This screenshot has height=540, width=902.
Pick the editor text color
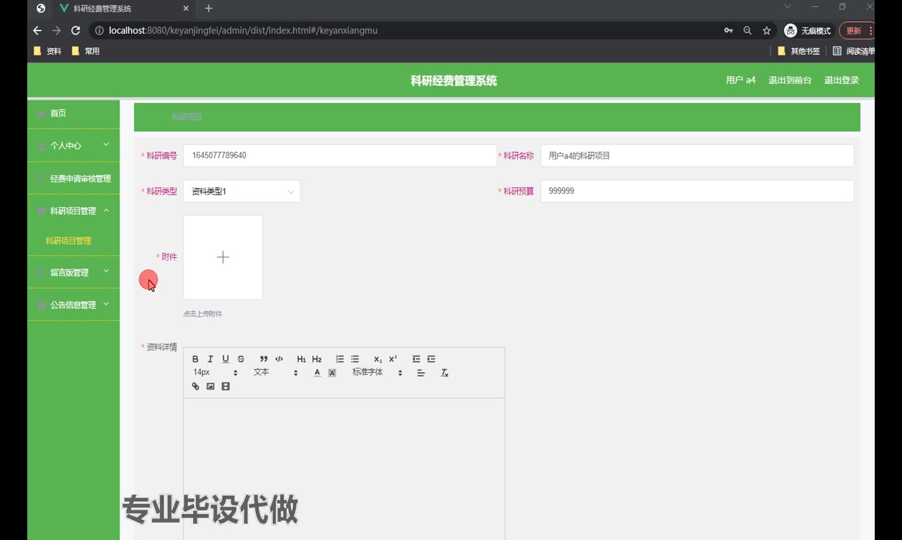tap(317, 373)
